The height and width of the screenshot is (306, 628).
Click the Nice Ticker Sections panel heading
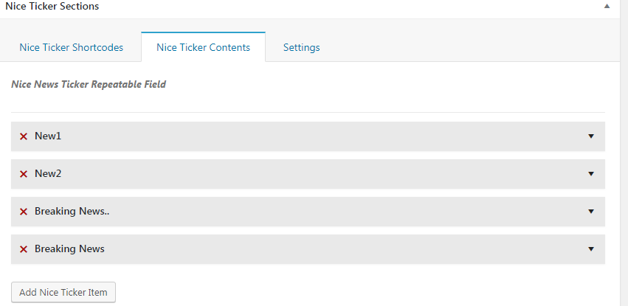[x=52, y=6]
